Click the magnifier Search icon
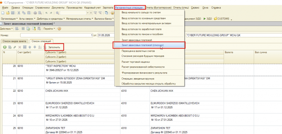This screenshot has width=282, height=134. coord(58,13)
